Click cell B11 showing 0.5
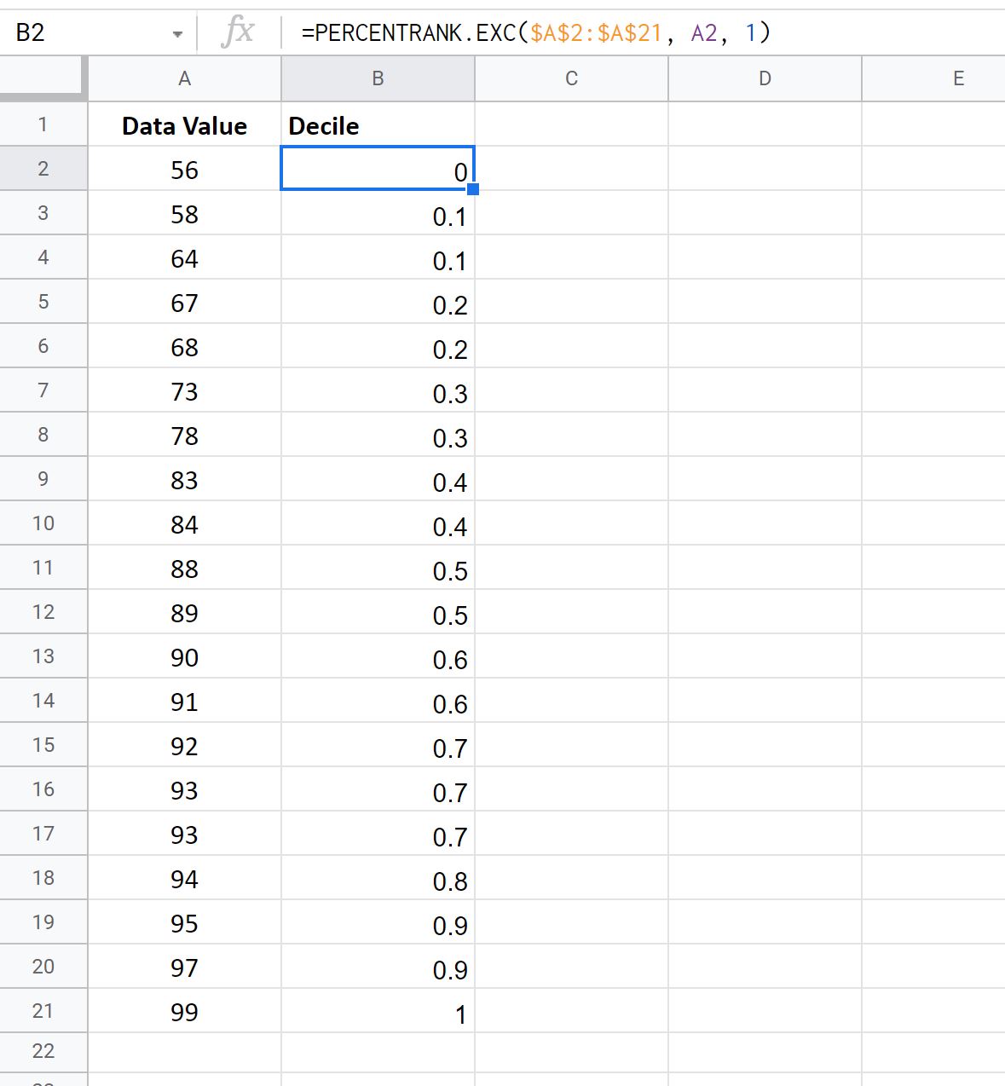The height and width of the screenshot is (1086, 1005). [378, 569]
